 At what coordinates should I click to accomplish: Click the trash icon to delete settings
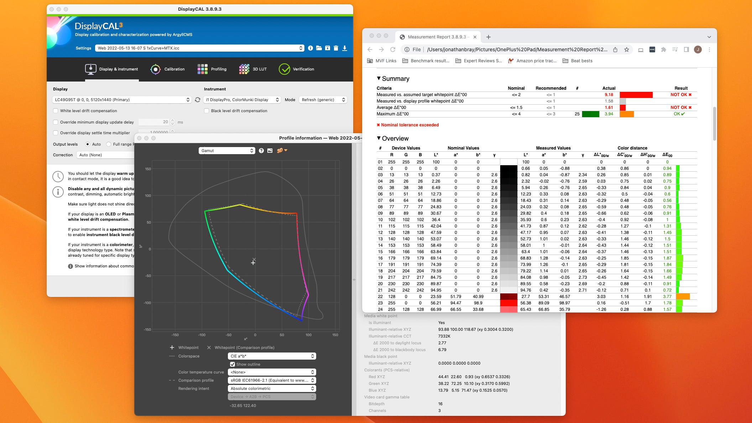point(336,48)
